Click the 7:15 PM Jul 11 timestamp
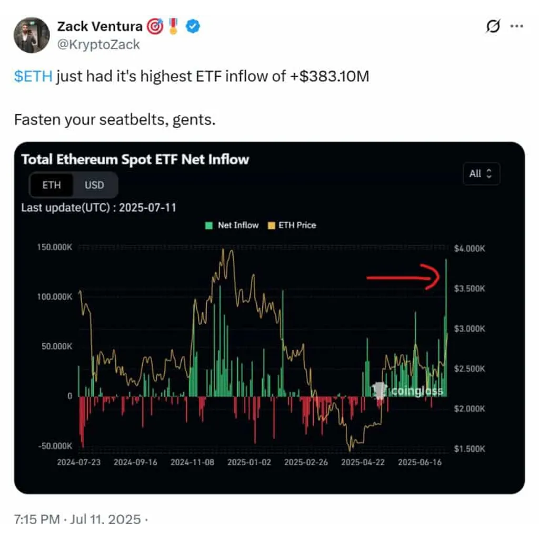 click(x=77, y=520)
